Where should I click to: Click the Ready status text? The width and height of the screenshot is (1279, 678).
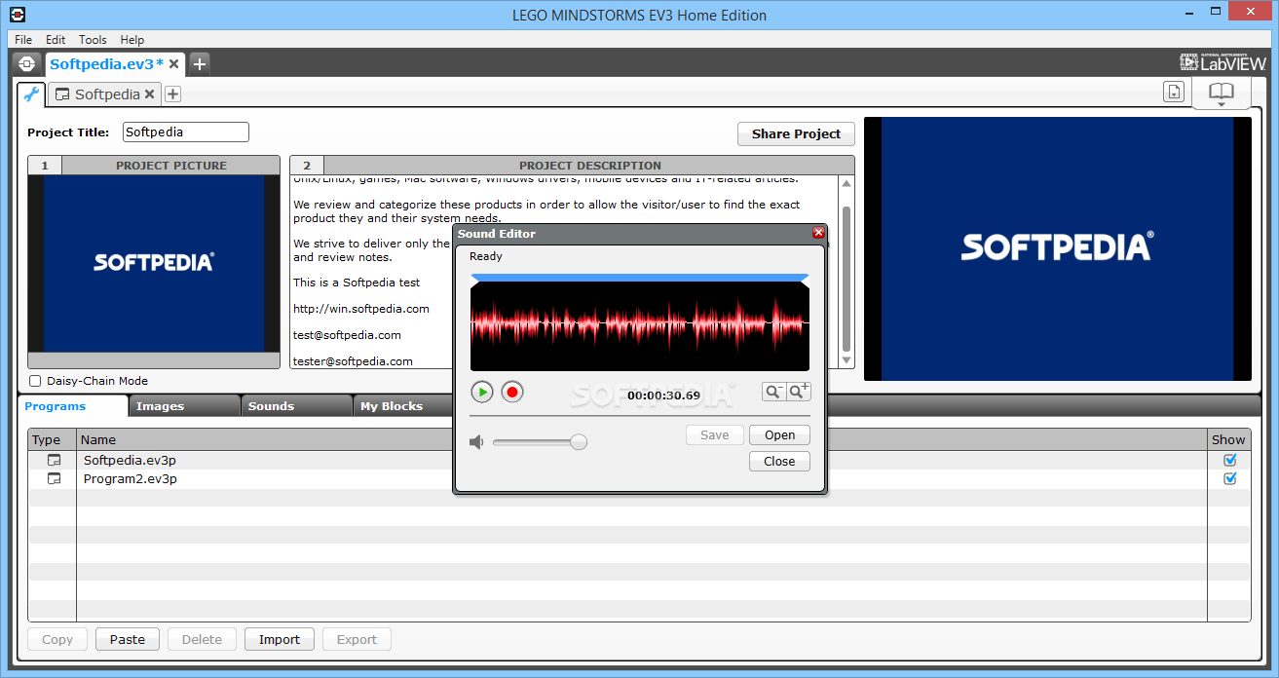point(486,256)
